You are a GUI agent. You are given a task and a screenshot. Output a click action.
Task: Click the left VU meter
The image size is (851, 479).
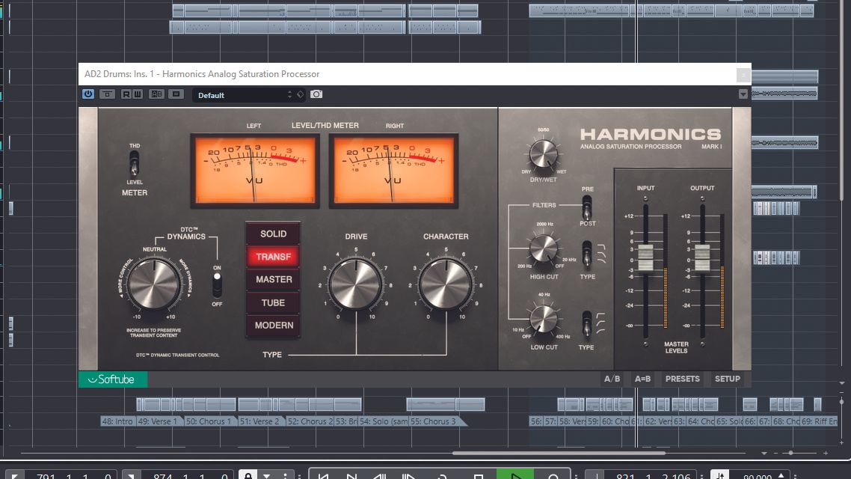(x=254, y=171)
